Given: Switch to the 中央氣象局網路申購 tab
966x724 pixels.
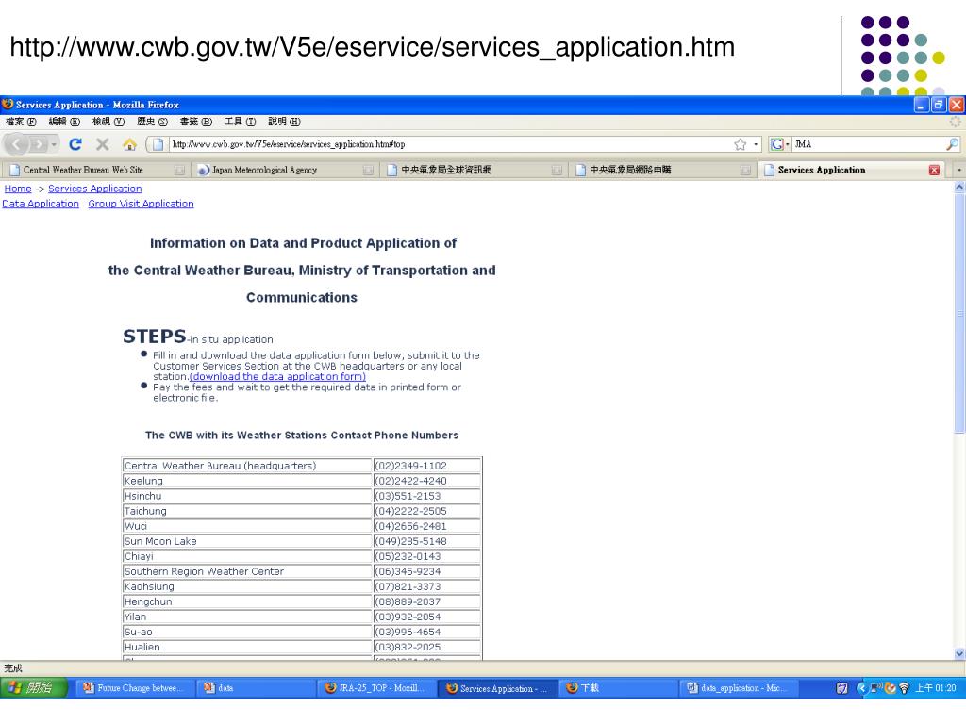Looking at the screenshot, I should pyautogui.click(x=662, y=170).
